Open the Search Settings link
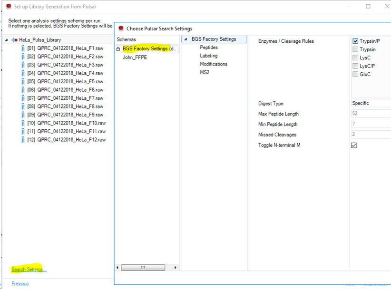The width and height of the screenshot is (391, 289). (29, 270)
